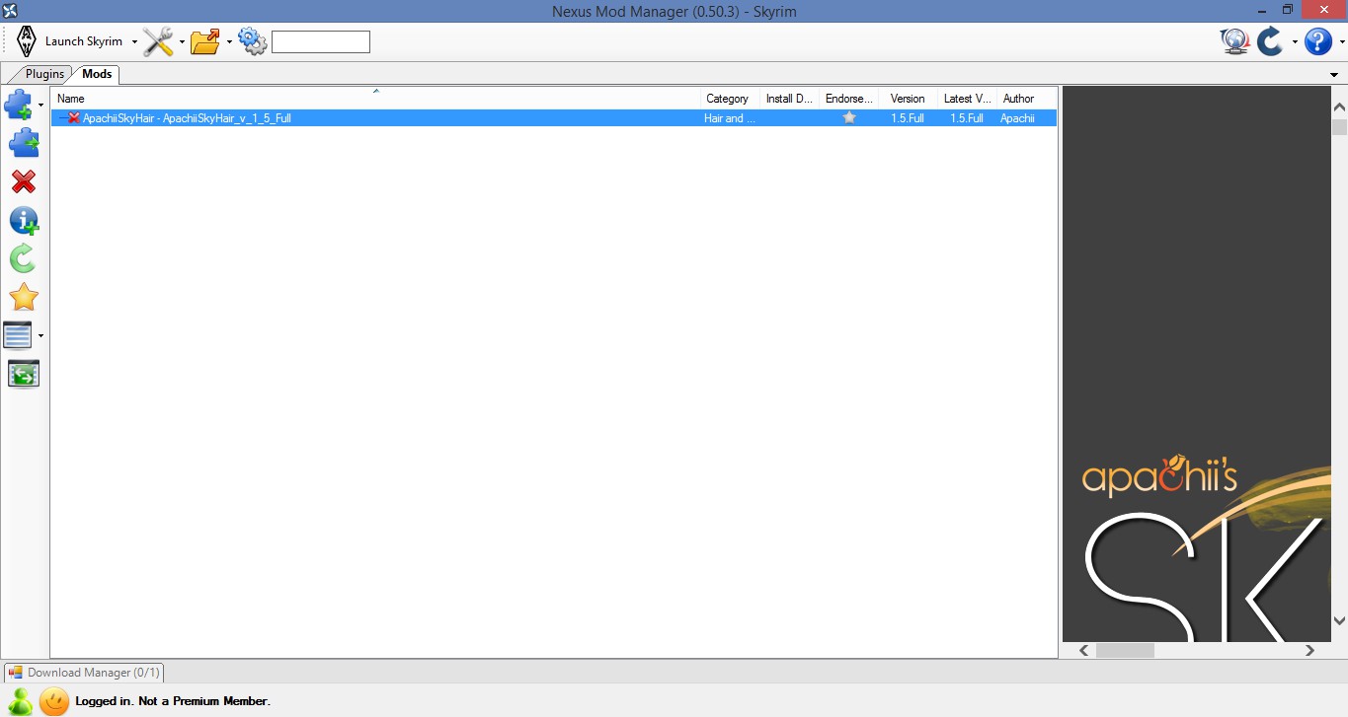Expand the Launch Skyrim dropdown arrow
The image size is (1348, 717).
point(134,42)
